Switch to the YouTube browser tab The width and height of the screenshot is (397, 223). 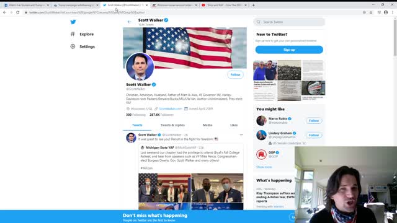tap(224, 5)
